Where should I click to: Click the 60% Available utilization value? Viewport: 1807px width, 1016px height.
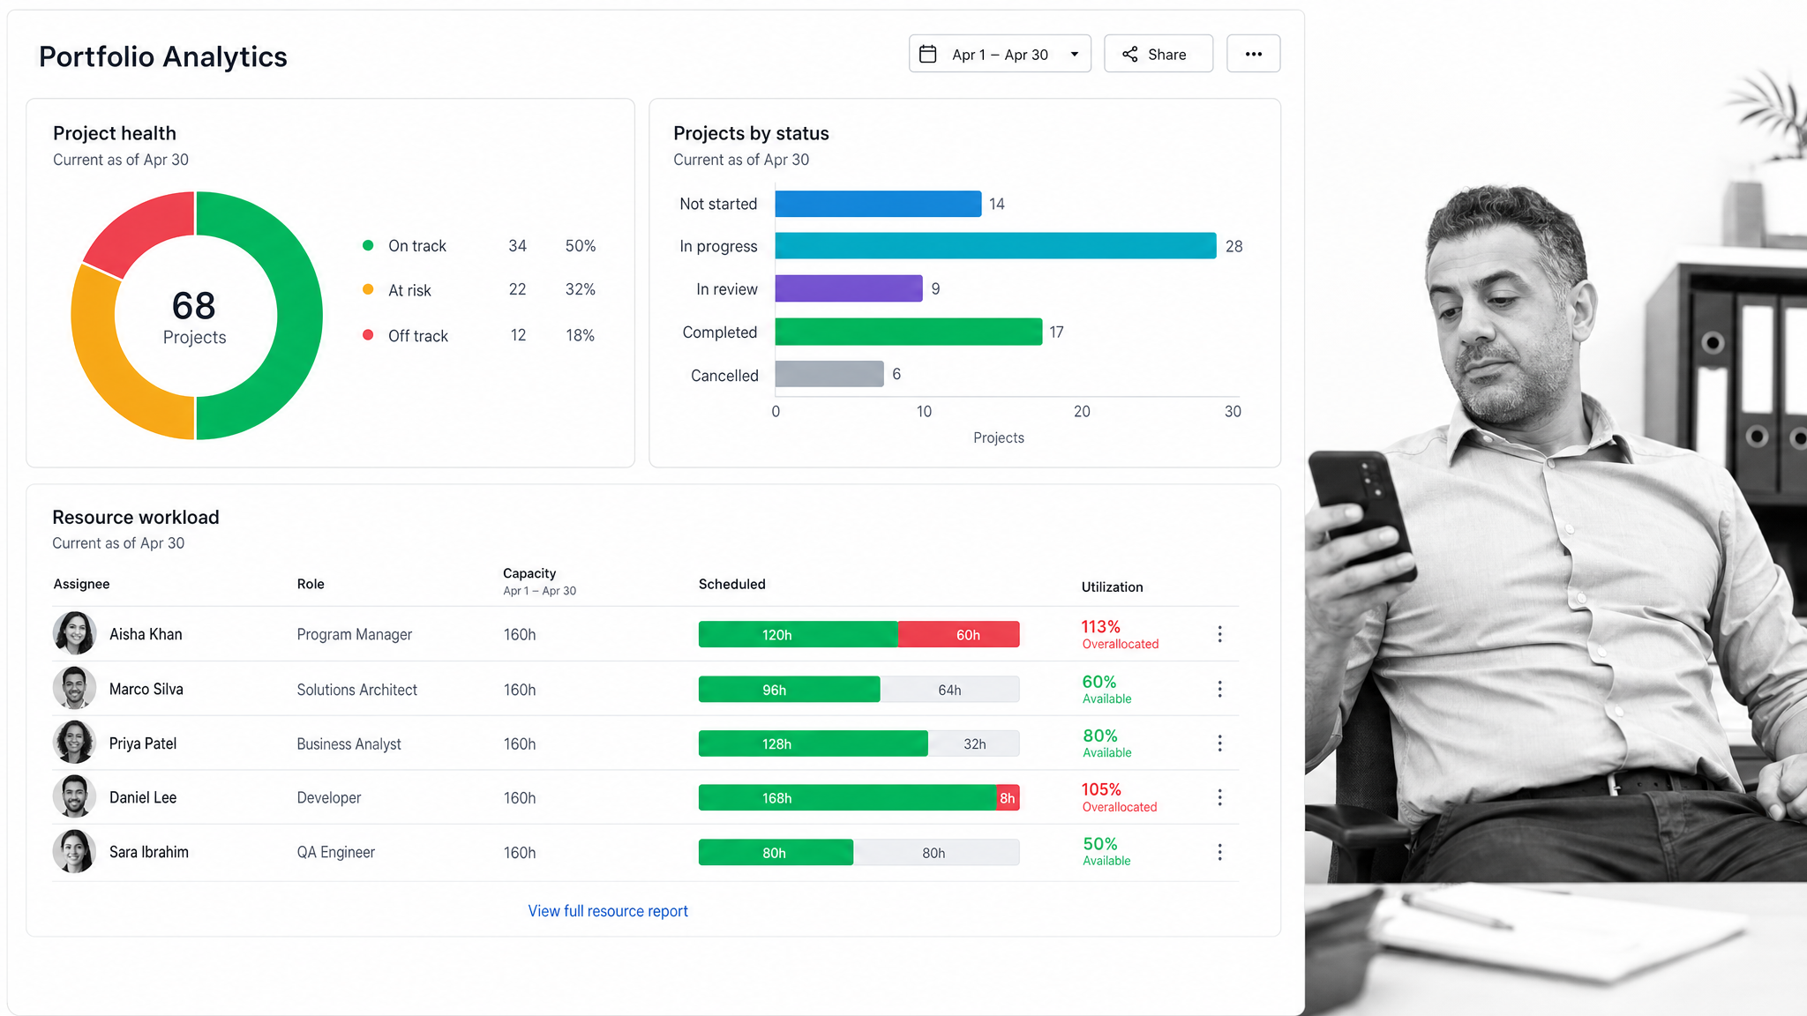point(1106,689)
